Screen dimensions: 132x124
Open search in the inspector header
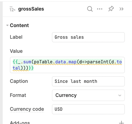click(90, 9)
